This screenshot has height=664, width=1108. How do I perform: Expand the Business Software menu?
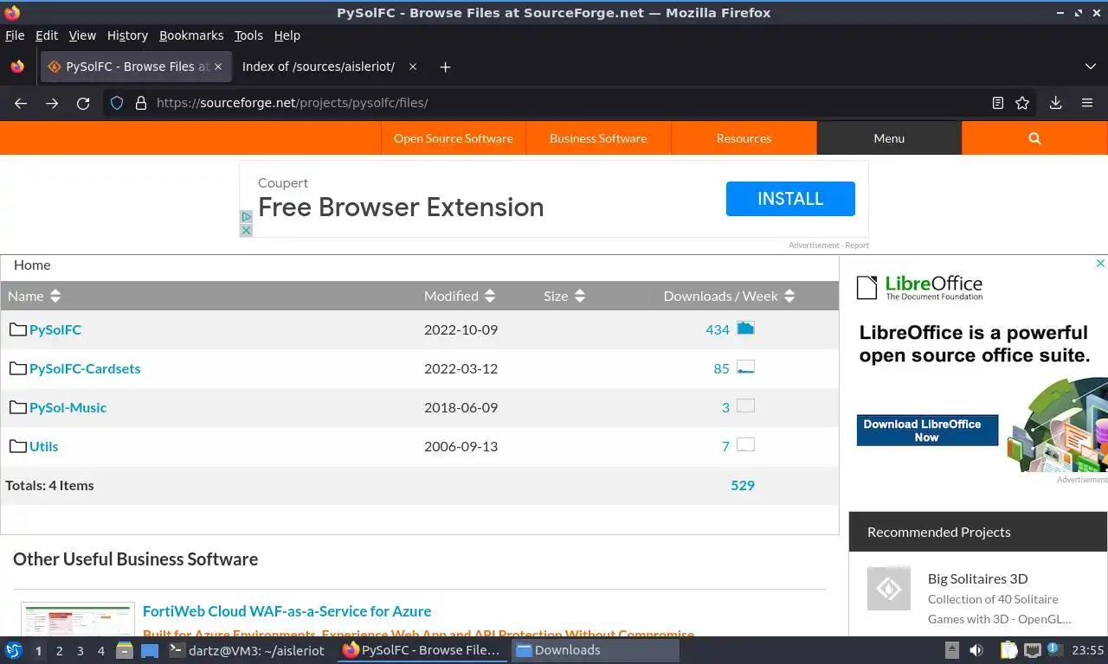(598, 138)
